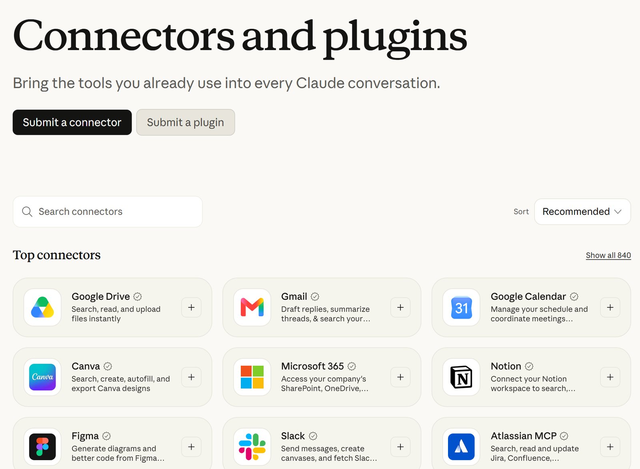This screenshot has height=469, width=640.
Task: Click text 'Generate diagrams and better code from Figma'
Action: coord(118,453)
